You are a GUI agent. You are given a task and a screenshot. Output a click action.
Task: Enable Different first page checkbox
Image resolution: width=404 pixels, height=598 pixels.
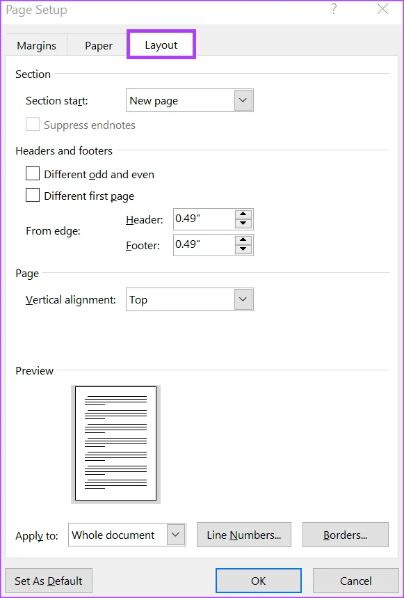(33, 196)
